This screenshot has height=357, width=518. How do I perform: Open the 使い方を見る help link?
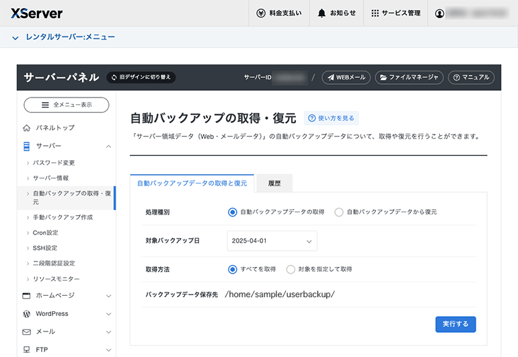coord(332,118)
